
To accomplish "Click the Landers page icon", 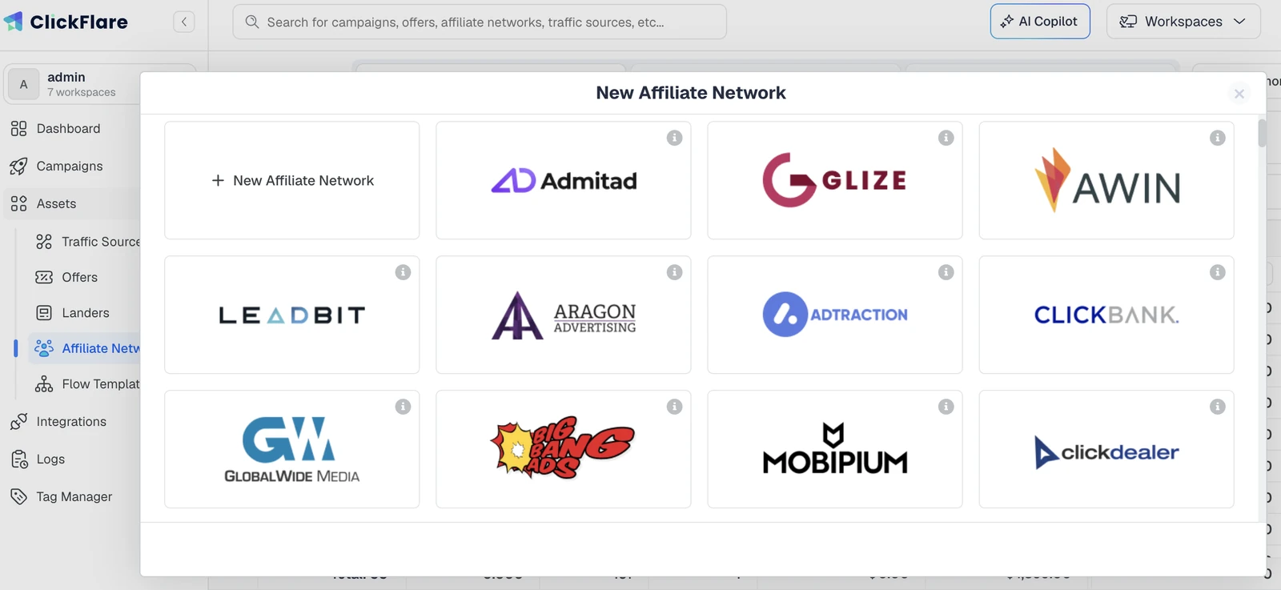I will click(44, 312).
